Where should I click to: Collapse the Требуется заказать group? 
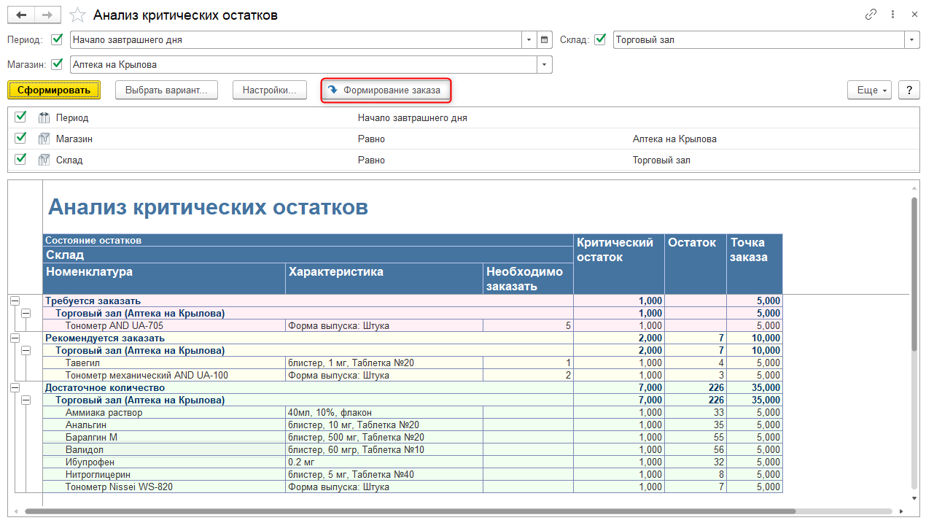click(x=14, y=301)
